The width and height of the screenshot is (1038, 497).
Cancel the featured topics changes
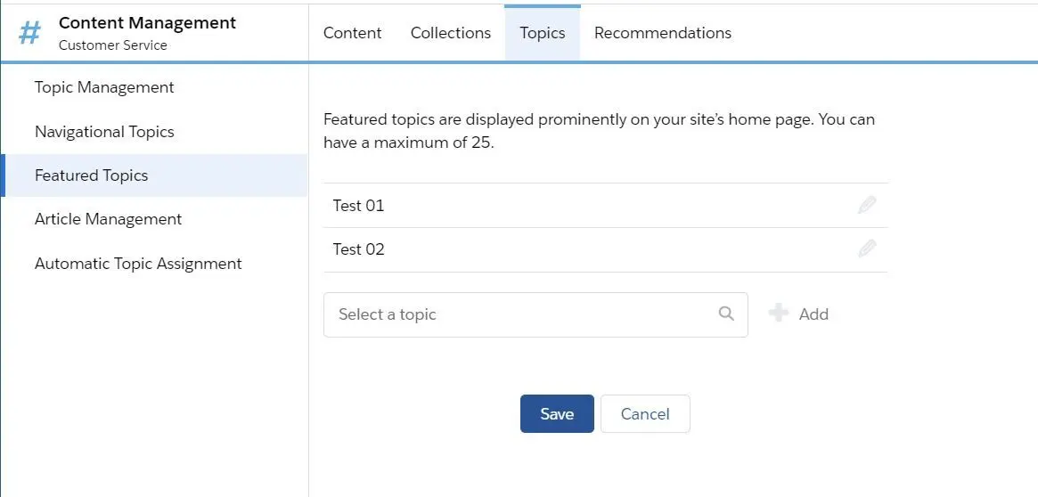[x=645, y=413]
